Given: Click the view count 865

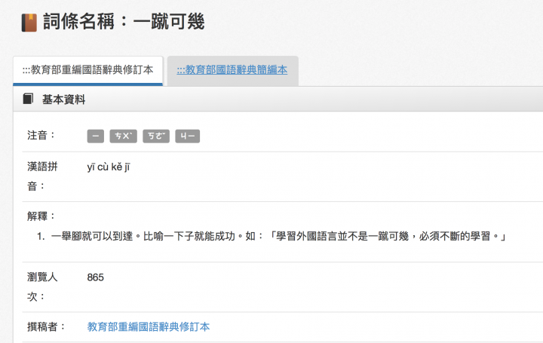Looking at the screenshot, I should click(95, 277).
